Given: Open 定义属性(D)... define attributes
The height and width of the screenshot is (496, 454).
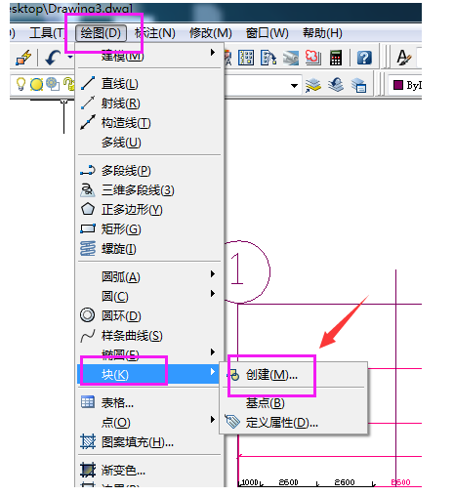Looking at the screenshot, I should click(293, 423).
